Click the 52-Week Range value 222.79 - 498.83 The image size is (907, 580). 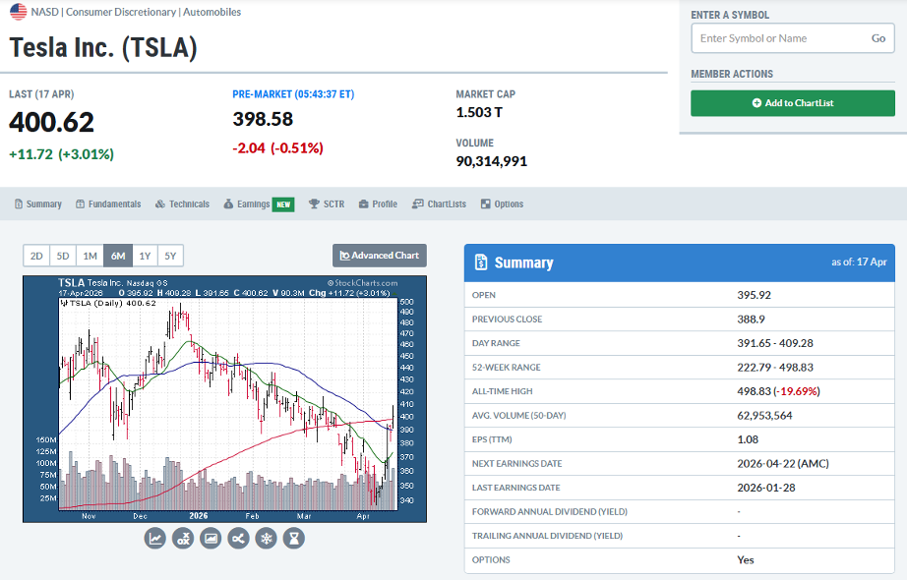click(x=775, y=368)
